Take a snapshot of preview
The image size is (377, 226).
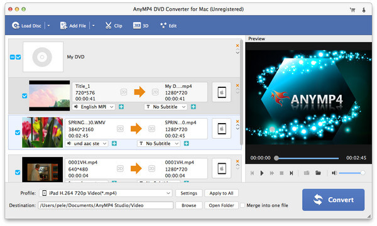(x=307, y=173)
